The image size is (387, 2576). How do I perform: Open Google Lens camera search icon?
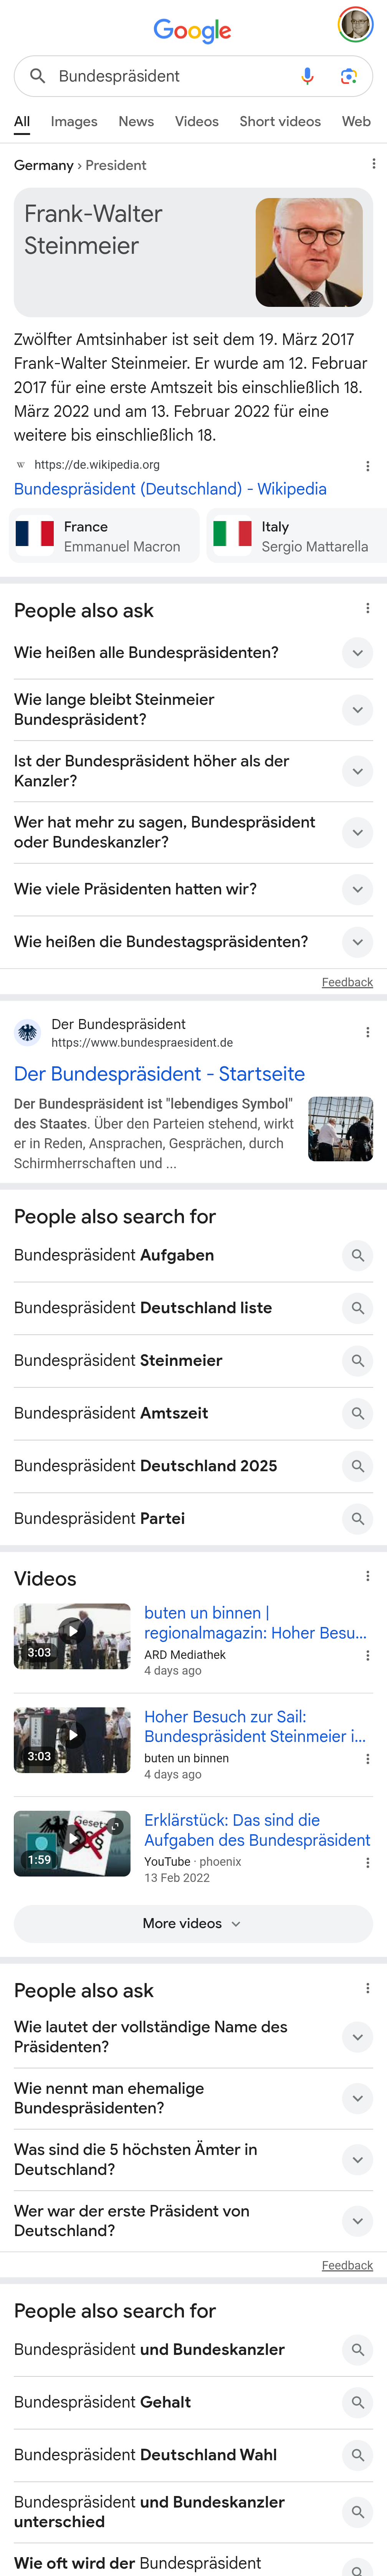pyautogui.click(x=348, y=76)
